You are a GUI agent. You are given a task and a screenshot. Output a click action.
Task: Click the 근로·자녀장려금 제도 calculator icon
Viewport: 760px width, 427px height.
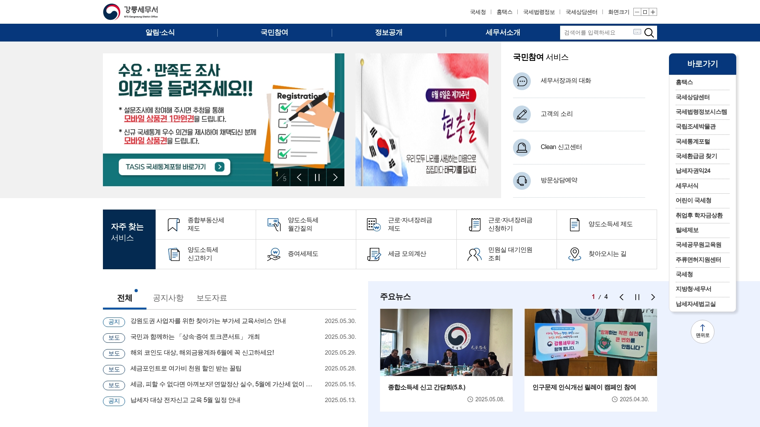point(374,225)
